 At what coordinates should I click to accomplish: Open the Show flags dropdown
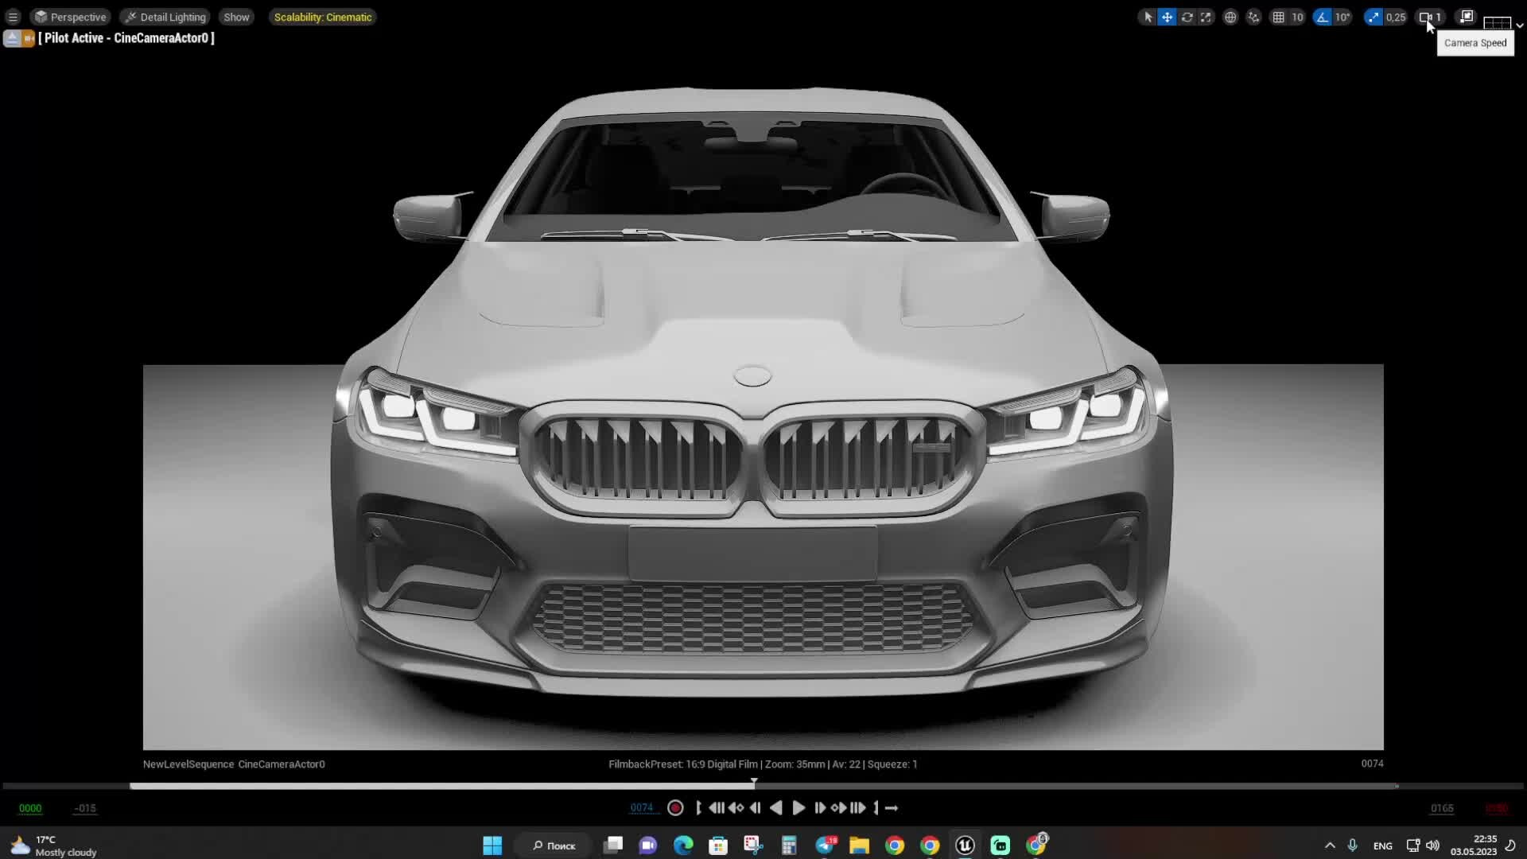click(x=235, y=17)
